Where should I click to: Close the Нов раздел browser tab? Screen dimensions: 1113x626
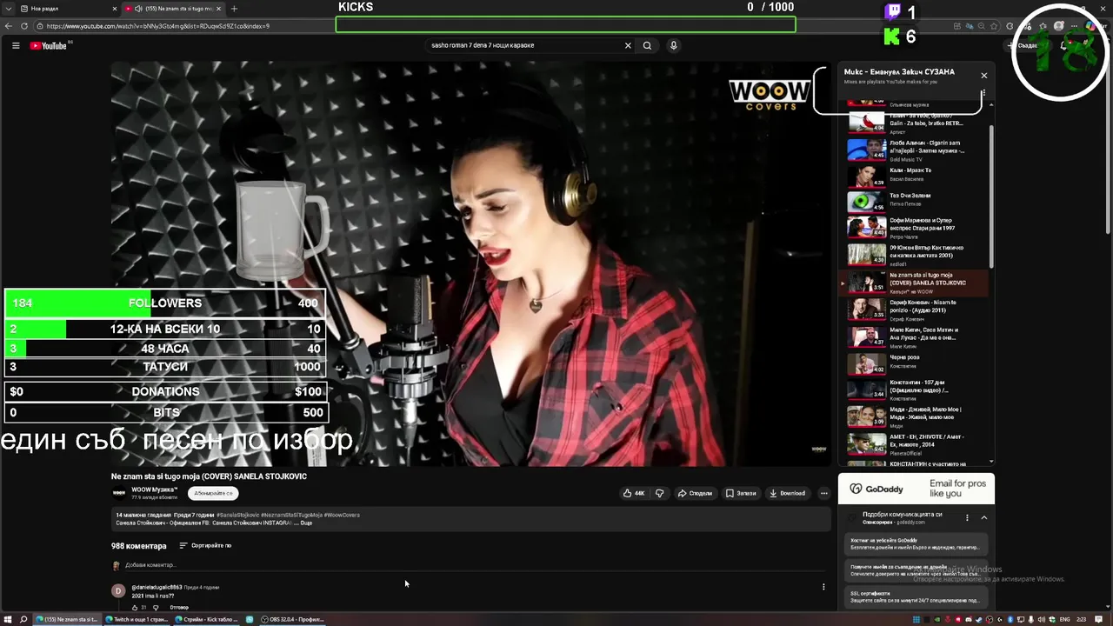coord(114,9)
